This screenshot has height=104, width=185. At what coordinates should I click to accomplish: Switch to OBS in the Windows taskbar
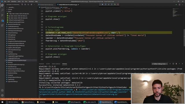coord(13,102)
